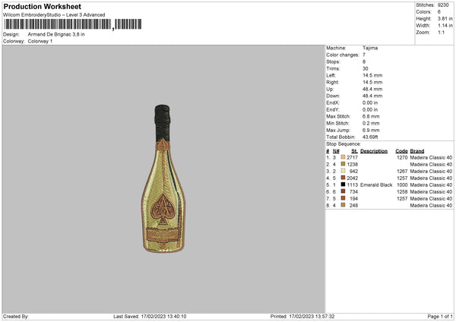Image resolution: width=456 pixels, height=322 pixels.
Task: Click the 'Stop Sequence:' heading
Action: [x=344, y=144]
